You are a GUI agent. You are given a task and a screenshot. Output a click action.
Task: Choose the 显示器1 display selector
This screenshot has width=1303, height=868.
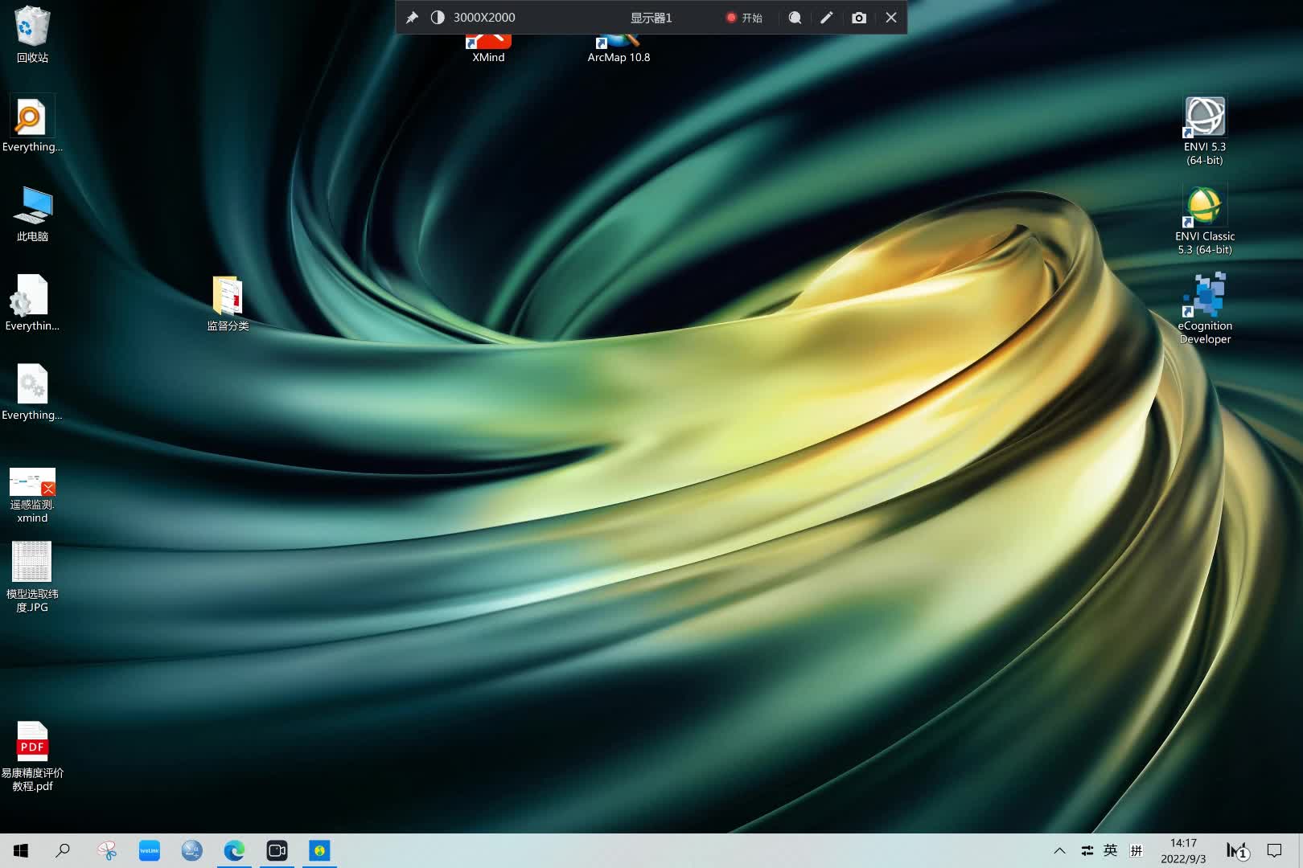pos(651,18)
